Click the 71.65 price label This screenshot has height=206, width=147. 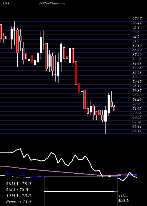pos(137,108)
